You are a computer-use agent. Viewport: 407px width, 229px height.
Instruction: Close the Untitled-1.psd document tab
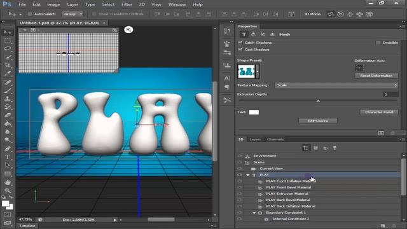tap(104, 23)
